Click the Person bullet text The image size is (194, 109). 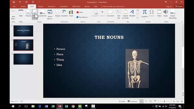(61, 49)
